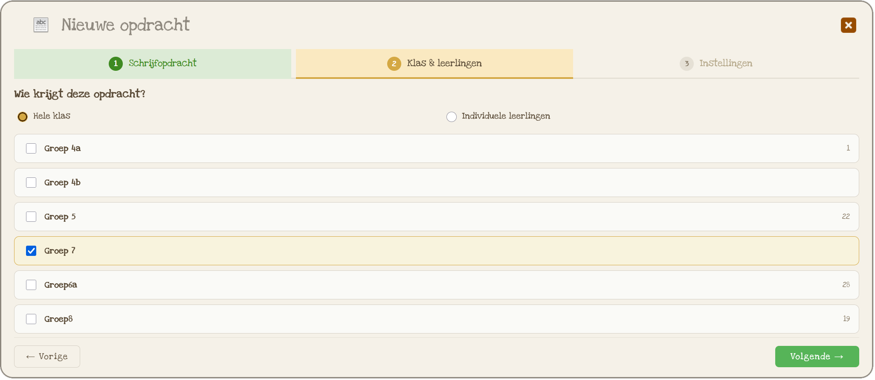The image size is (875, 380).
Task: Uncheck the Groep 7 checkbox
Action: coord(31,251)
